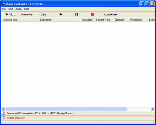Expand the Format WAV settings panel

(x=3, y=113)
